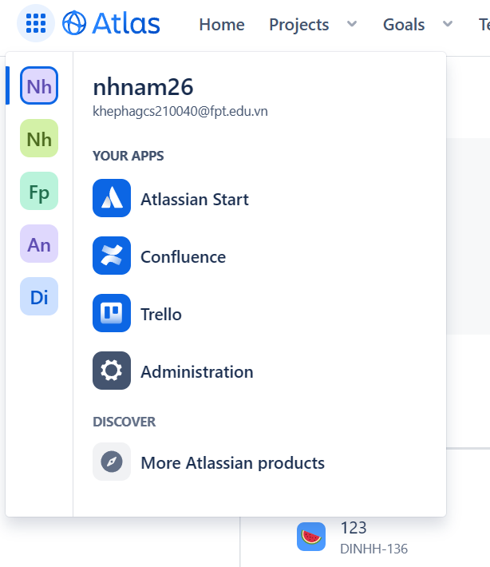Click the compass Discover icon

(x=112, y=462)
